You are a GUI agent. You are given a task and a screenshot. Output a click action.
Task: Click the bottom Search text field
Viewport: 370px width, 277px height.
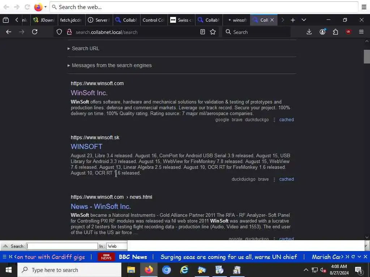point(62,246)
